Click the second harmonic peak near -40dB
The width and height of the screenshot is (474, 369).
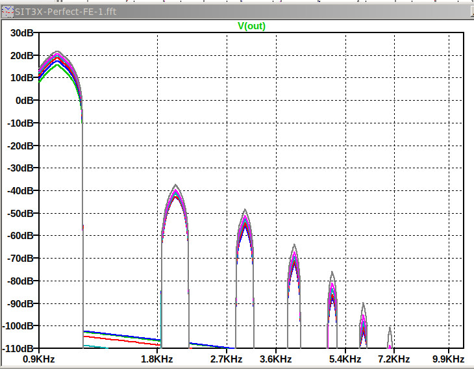click(x=175, y=185)
